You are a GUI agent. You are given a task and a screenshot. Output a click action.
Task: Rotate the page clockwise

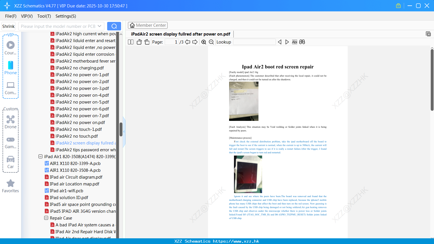pyautogui.click(x=147, y=42)
